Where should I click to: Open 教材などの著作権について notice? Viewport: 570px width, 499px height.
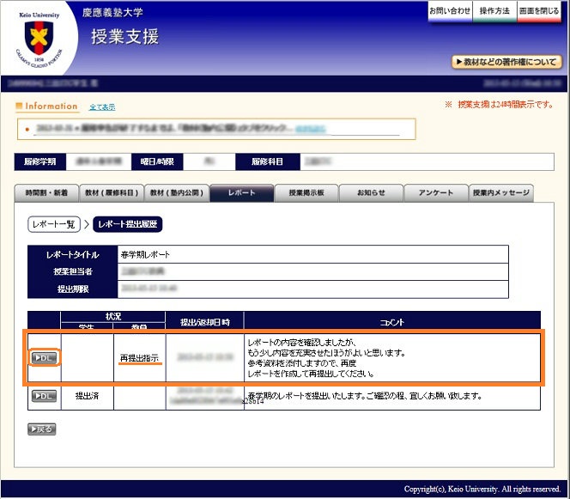pos(507,62)
